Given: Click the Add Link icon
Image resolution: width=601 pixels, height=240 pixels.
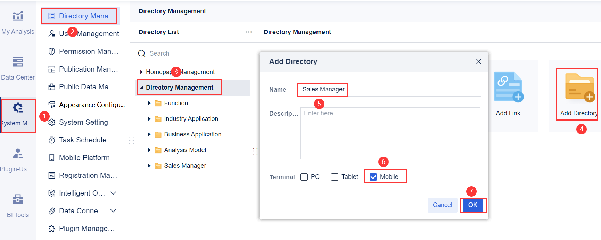Looking at the screenshot, I should 509,87.
